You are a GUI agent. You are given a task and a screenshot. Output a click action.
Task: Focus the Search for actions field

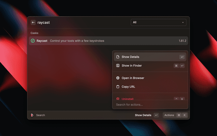coord(149,105)
